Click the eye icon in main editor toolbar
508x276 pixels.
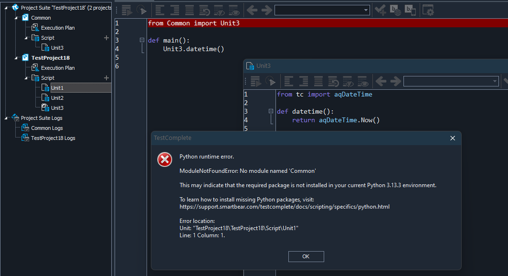click(234, 10)
